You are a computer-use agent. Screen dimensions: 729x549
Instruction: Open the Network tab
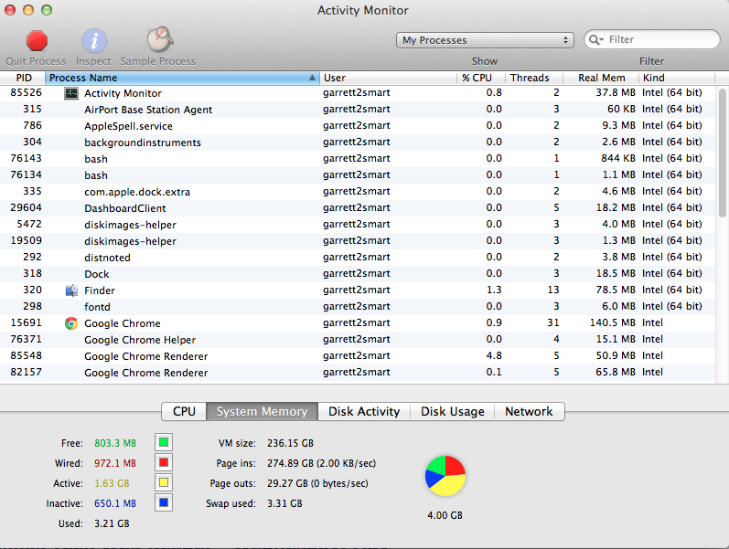(529, 411)
